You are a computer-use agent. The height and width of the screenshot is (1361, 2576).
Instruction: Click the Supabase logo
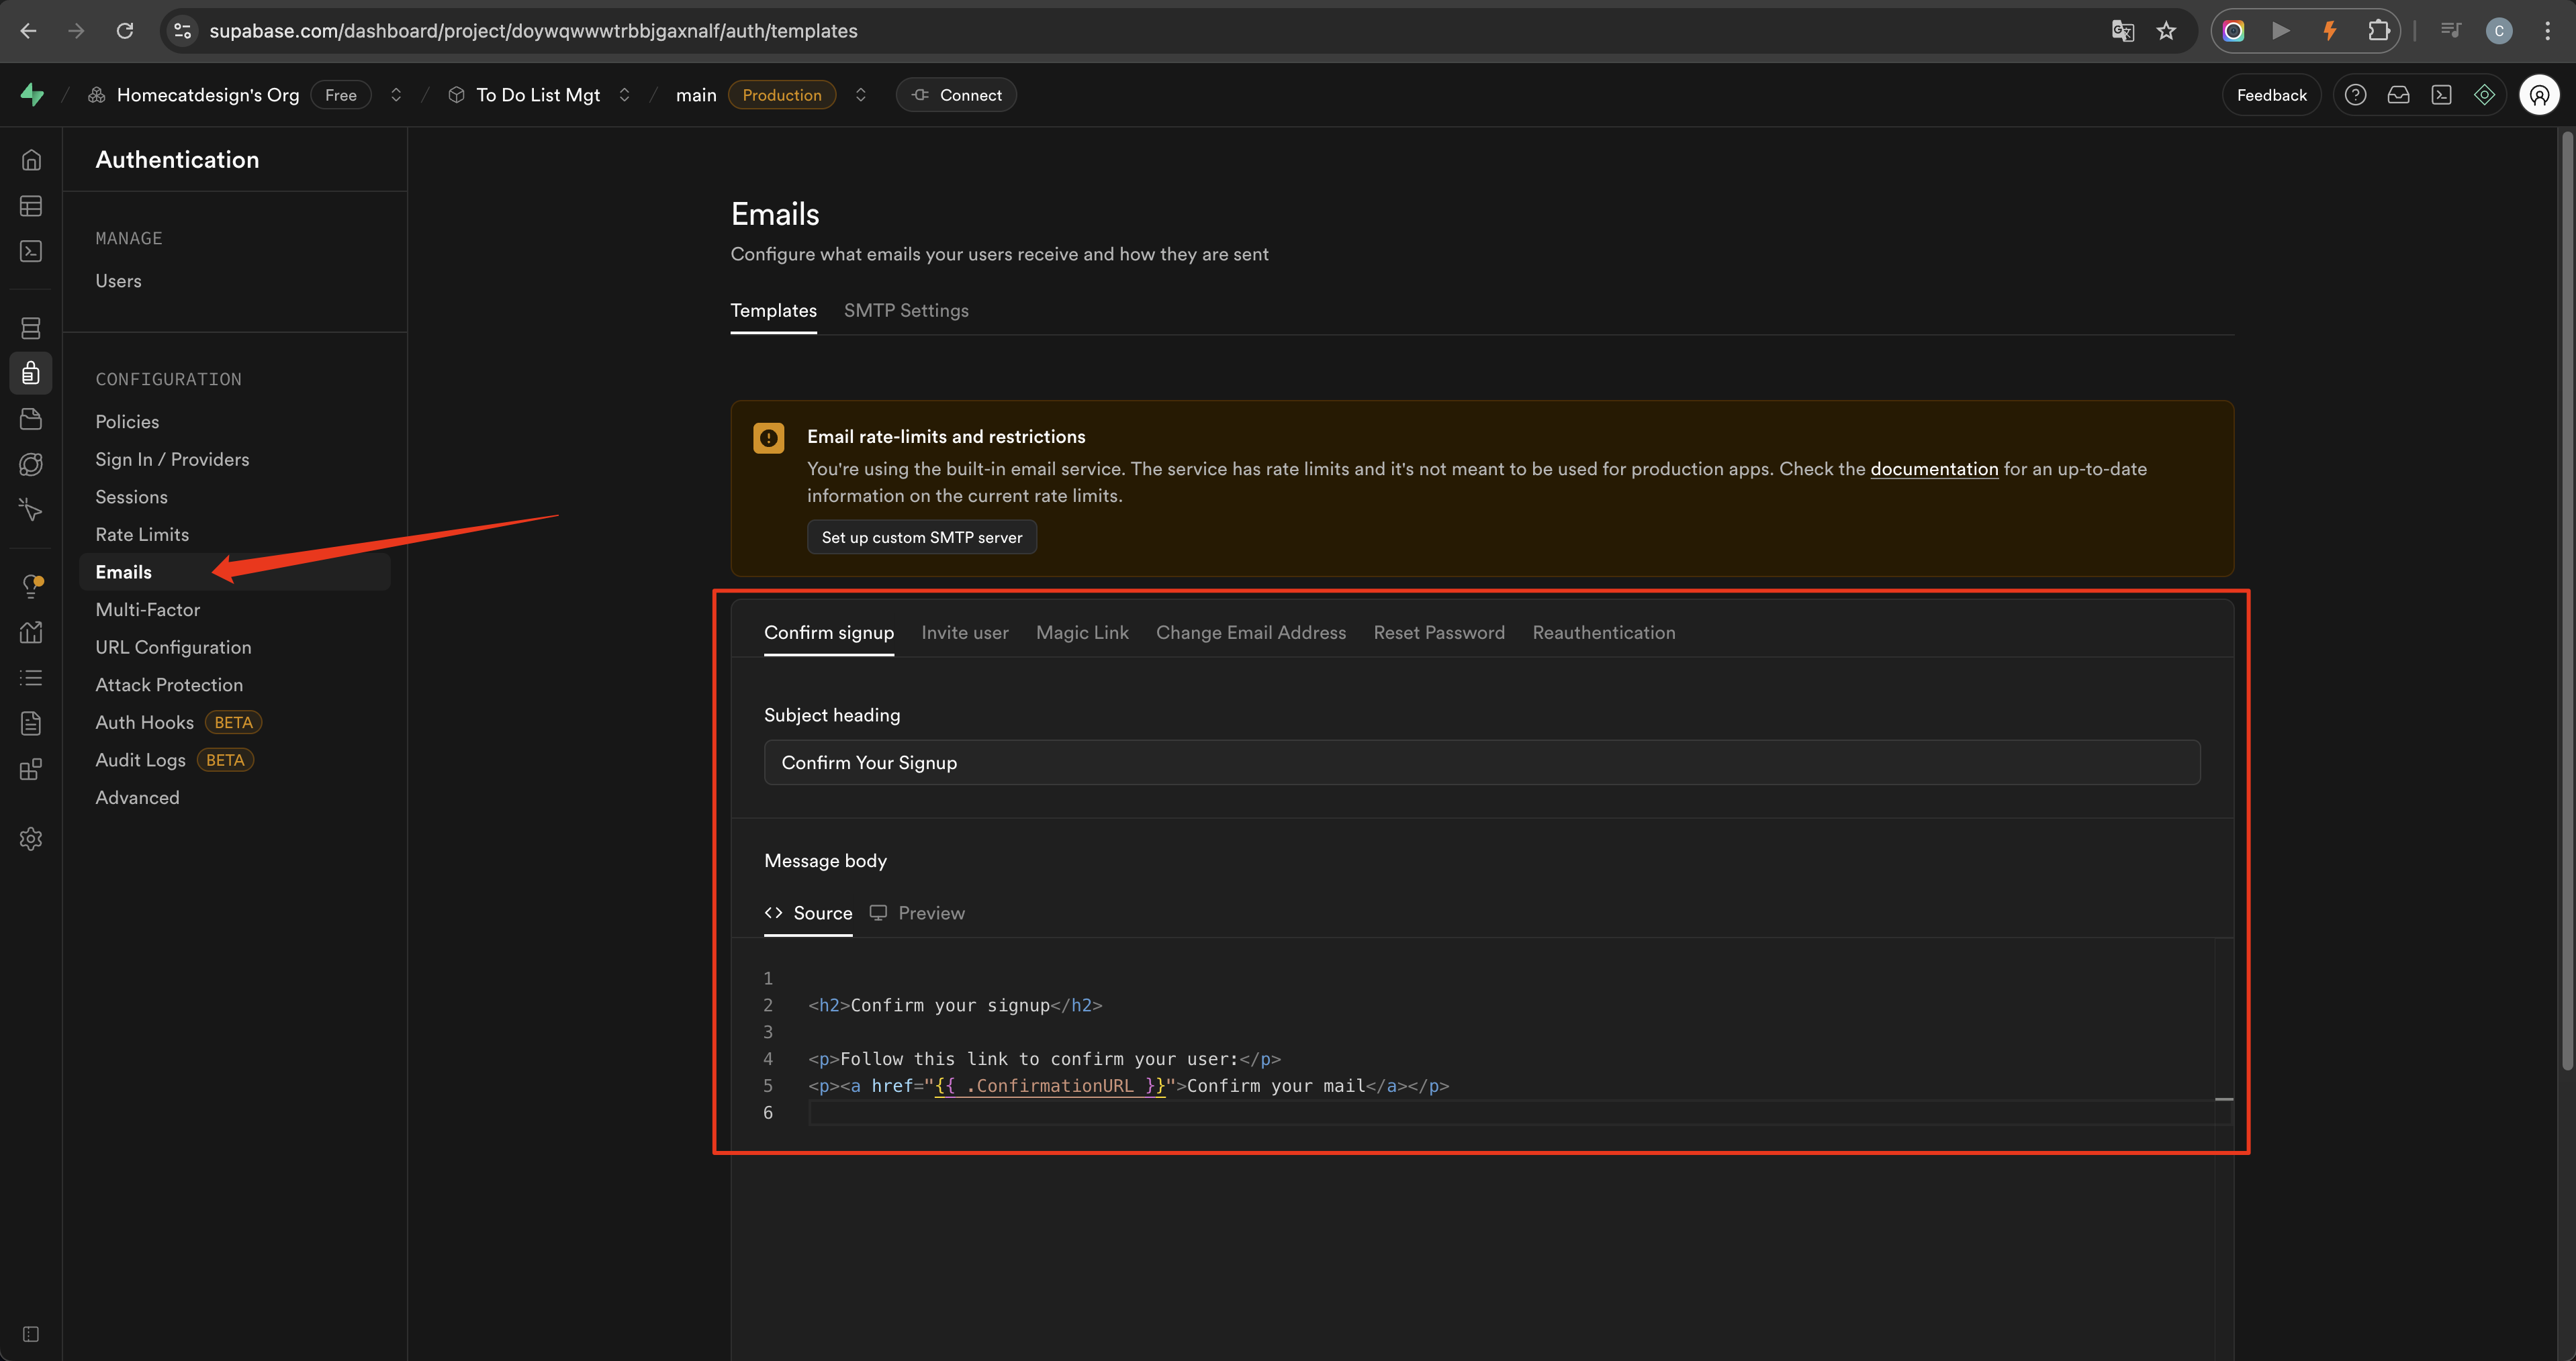click(x=32, y=95)
